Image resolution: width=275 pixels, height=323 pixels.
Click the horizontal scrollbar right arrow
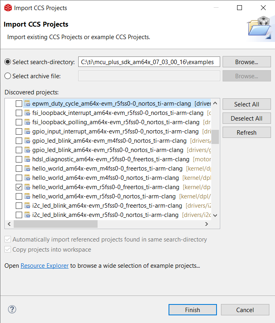(206, 224)
